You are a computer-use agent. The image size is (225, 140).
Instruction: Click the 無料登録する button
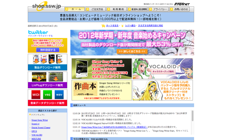click(48, 50)
